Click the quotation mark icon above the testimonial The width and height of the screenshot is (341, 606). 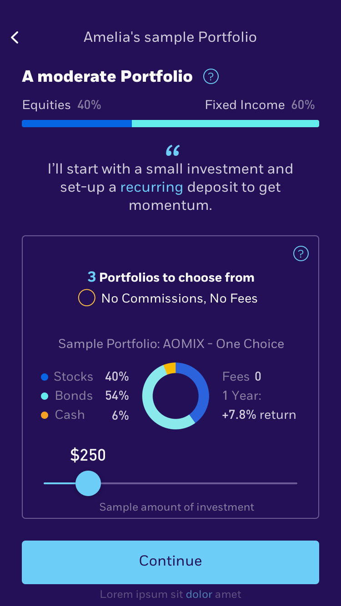(172, 150)
